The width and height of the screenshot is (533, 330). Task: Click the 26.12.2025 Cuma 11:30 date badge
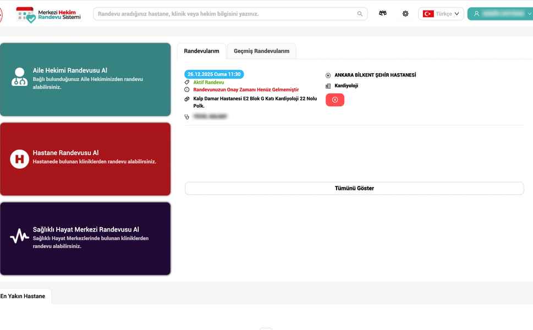pyautogui.click(x=214, y=74)
